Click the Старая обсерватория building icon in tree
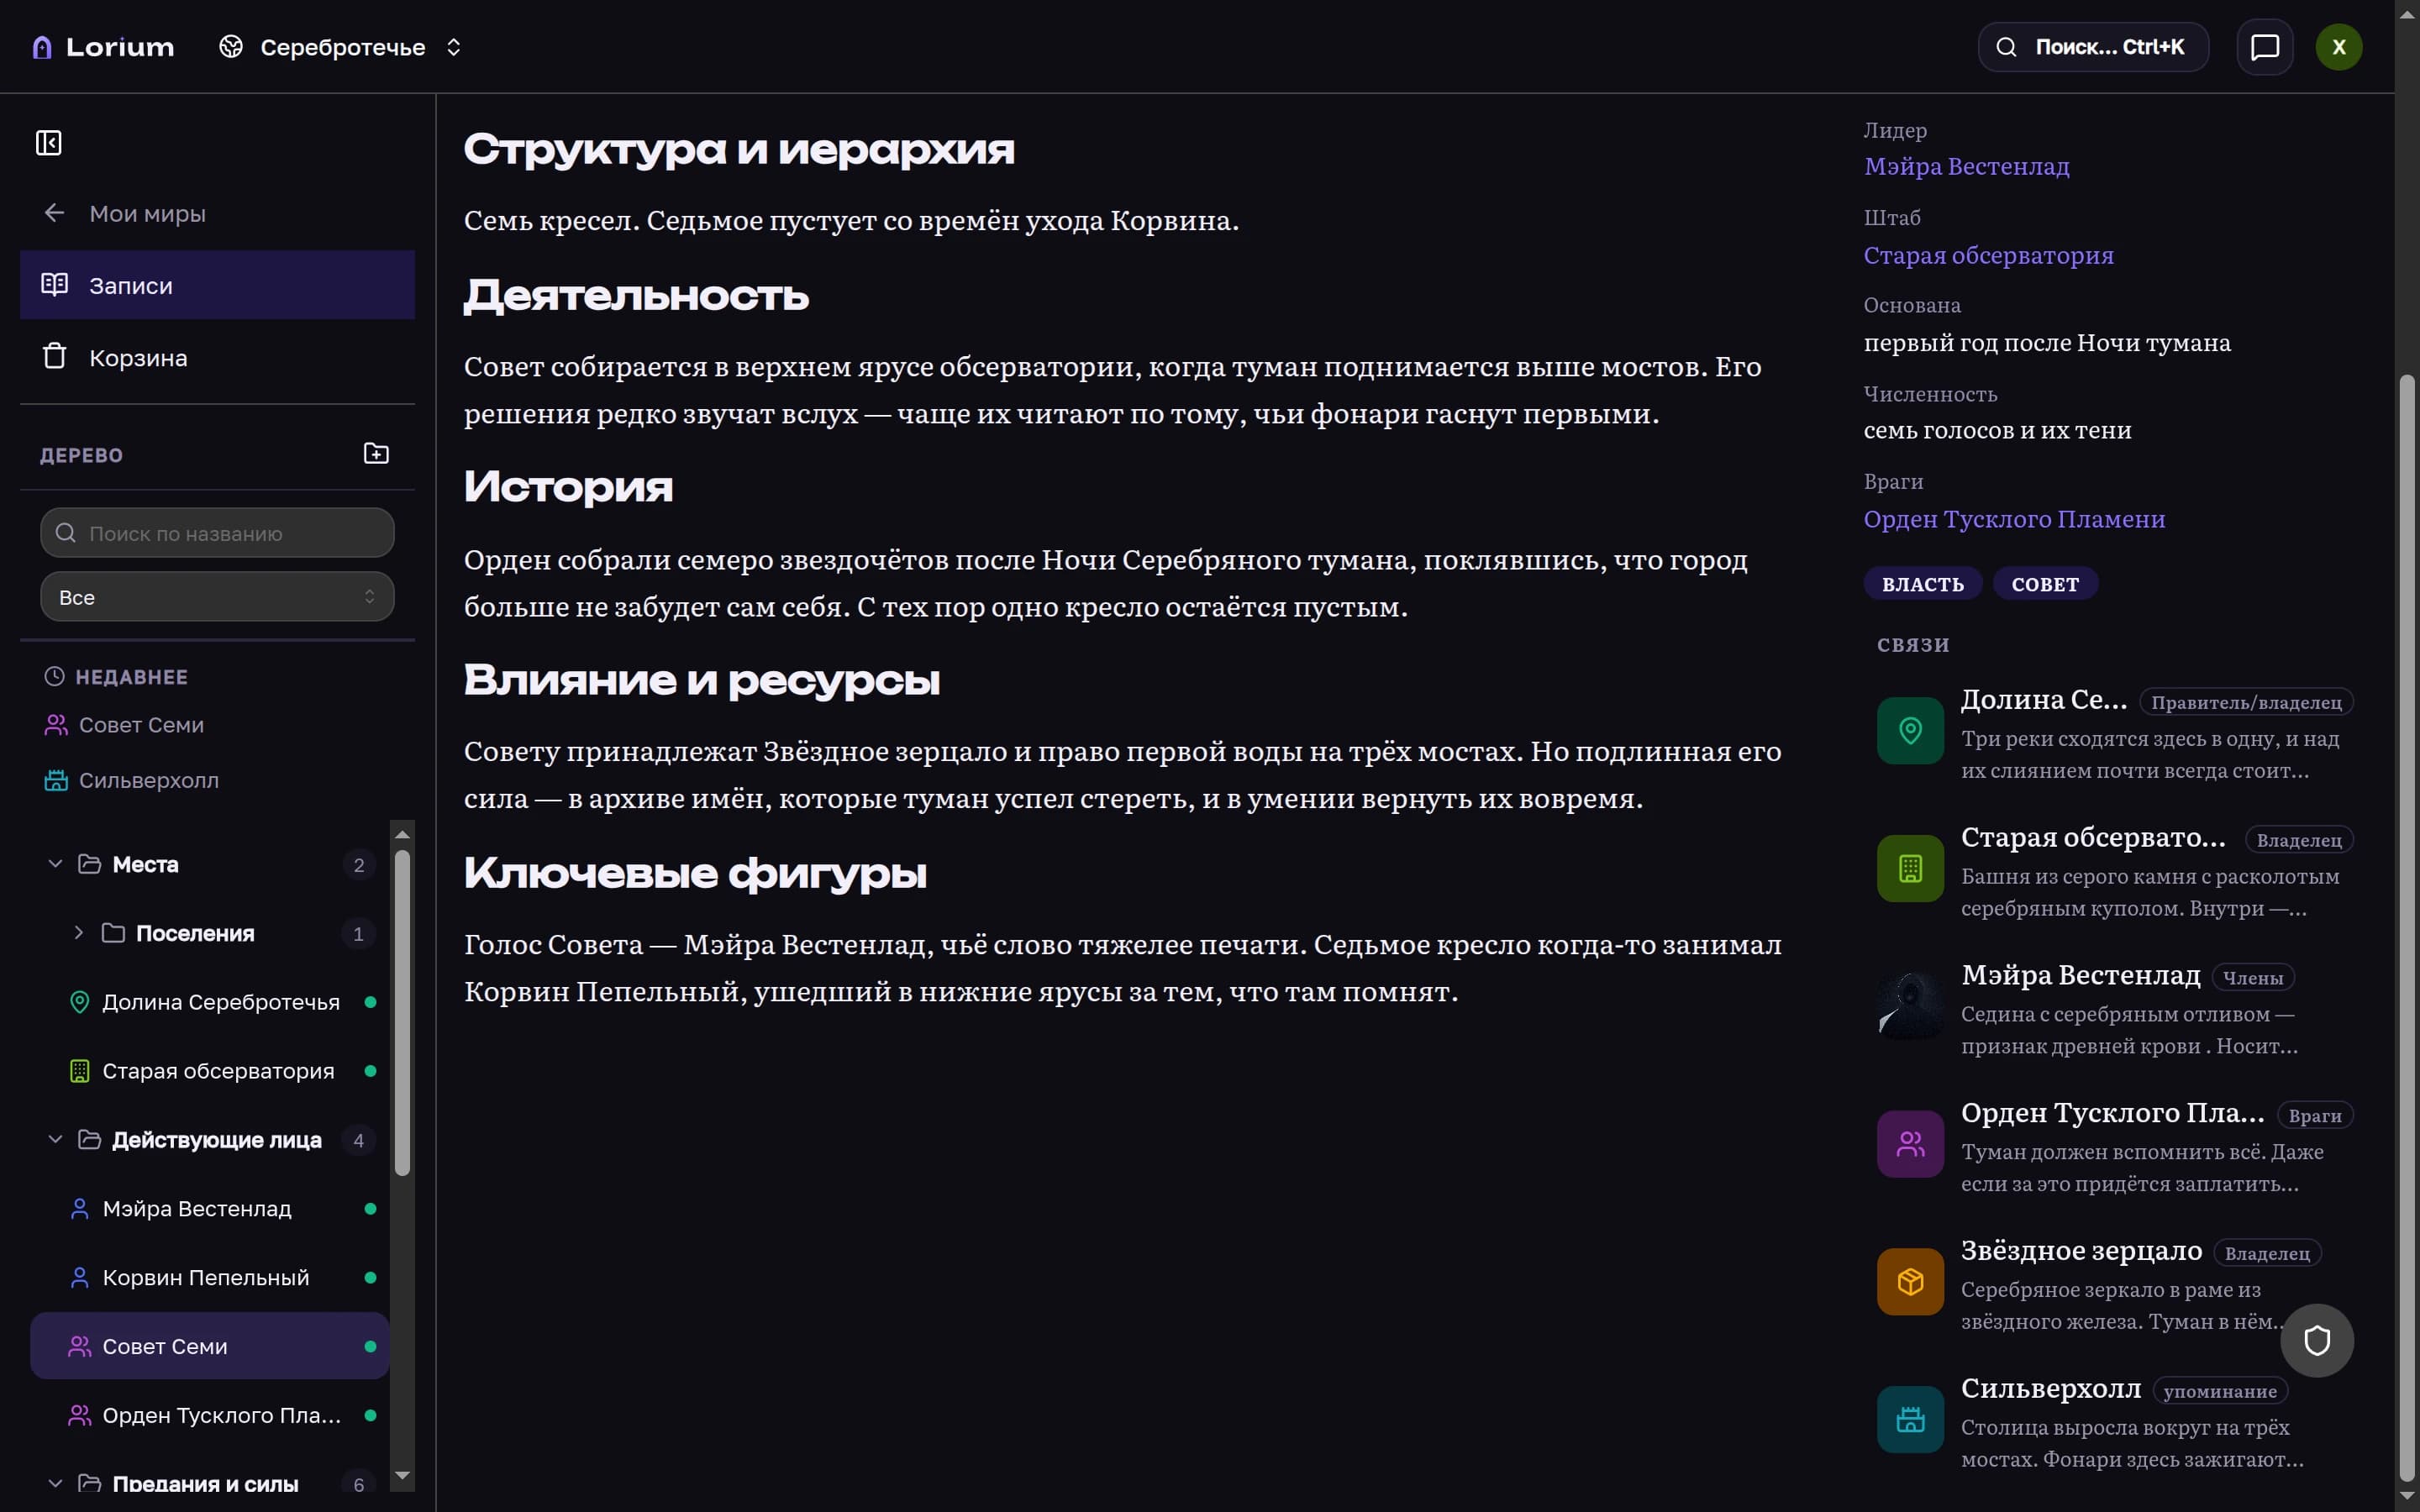The width and height of the screenshot is (2420, 1512). 79,1071
